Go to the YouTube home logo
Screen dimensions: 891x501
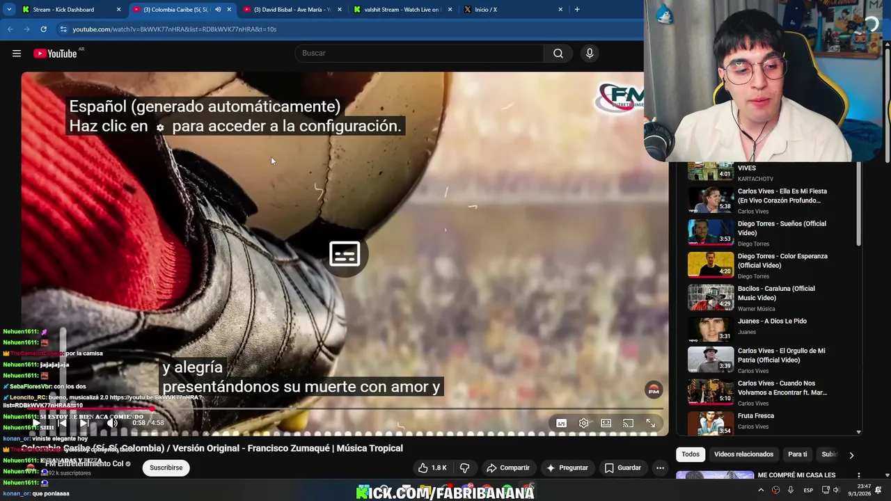point(55,54)
